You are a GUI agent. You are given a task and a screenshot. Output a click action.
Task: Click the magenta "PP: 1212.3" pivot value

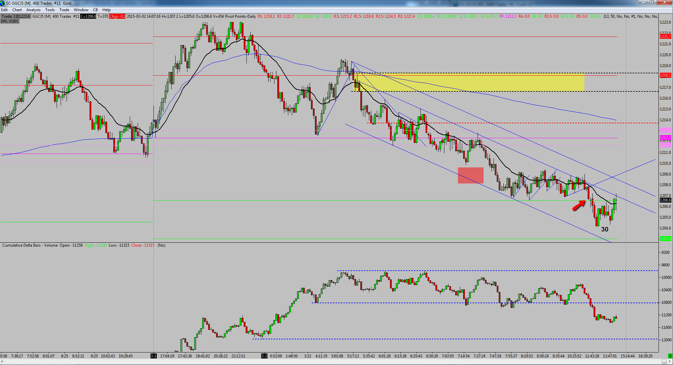(x=508, y=16)
